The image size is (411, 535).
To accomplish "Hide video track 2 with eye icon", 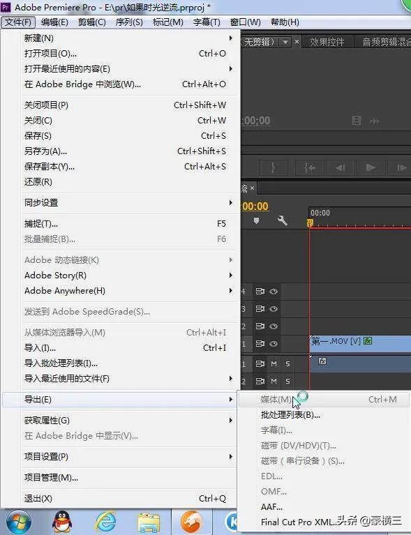I will click(274, 326).
